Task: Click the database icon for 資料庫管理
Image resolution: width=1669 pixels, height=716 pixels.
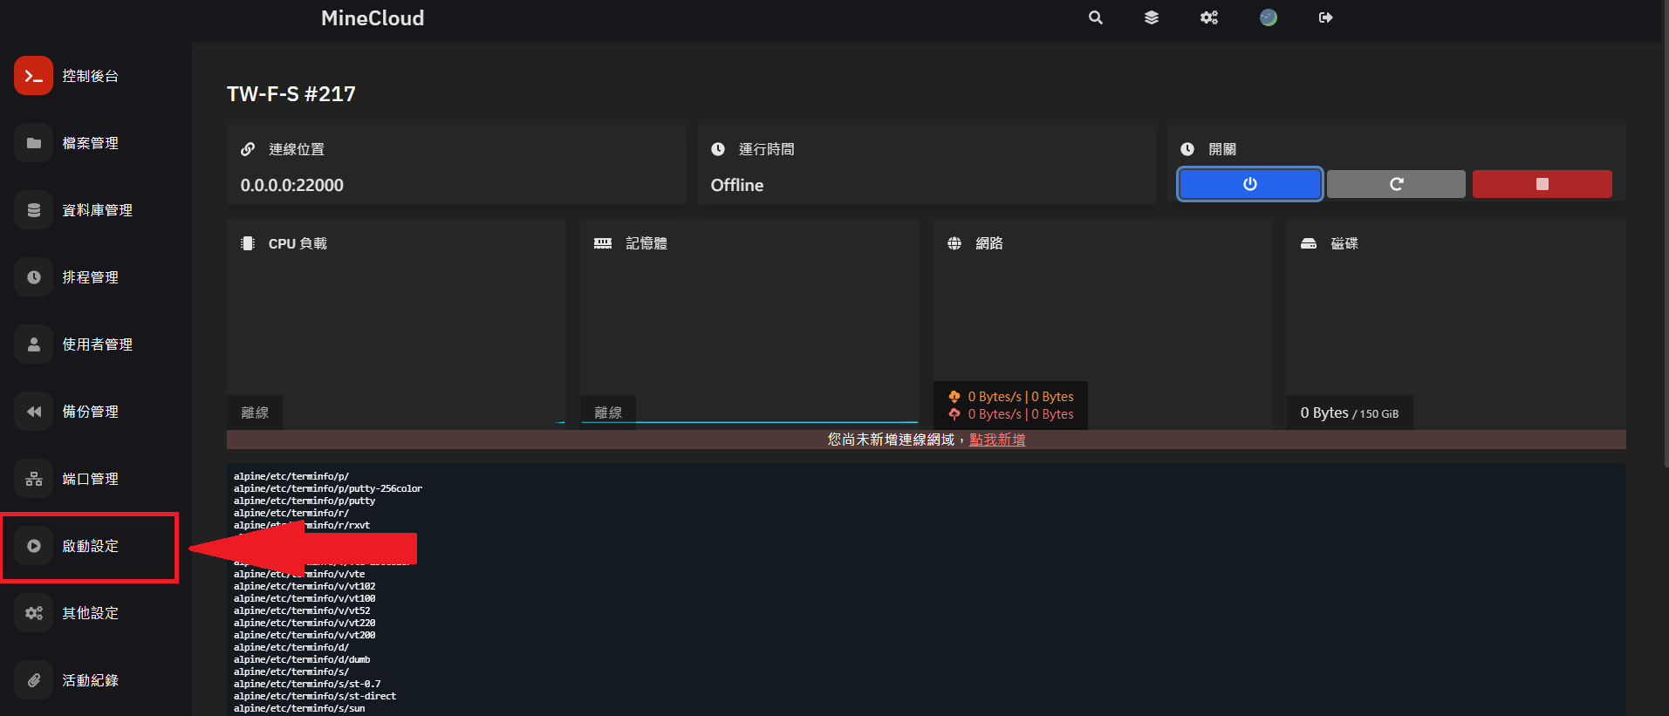Action: (x=33, y=210)
